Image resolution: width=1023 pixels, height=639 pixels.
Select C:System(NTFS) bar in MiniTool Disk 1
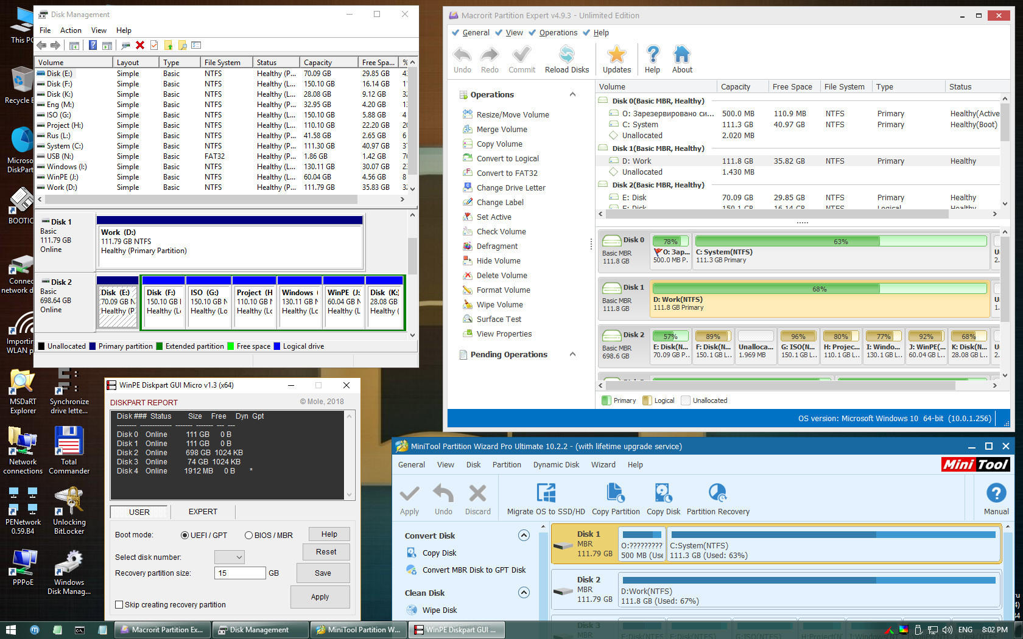point(833,545)
